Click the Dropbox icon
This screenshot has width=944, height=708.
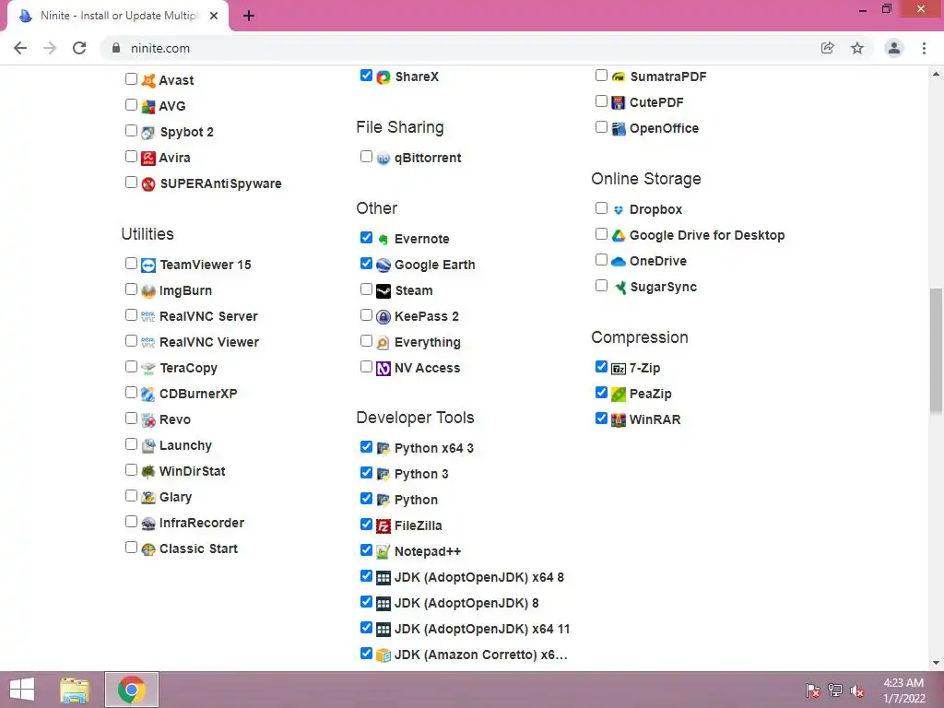click(x=619, y=209)
